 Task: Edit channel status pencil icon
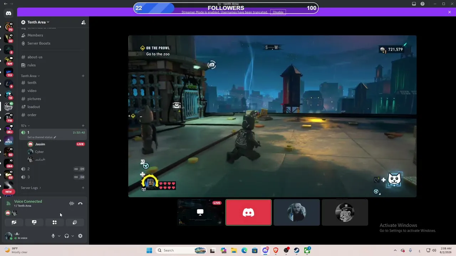pyautogui.click(x=55, y=137)
